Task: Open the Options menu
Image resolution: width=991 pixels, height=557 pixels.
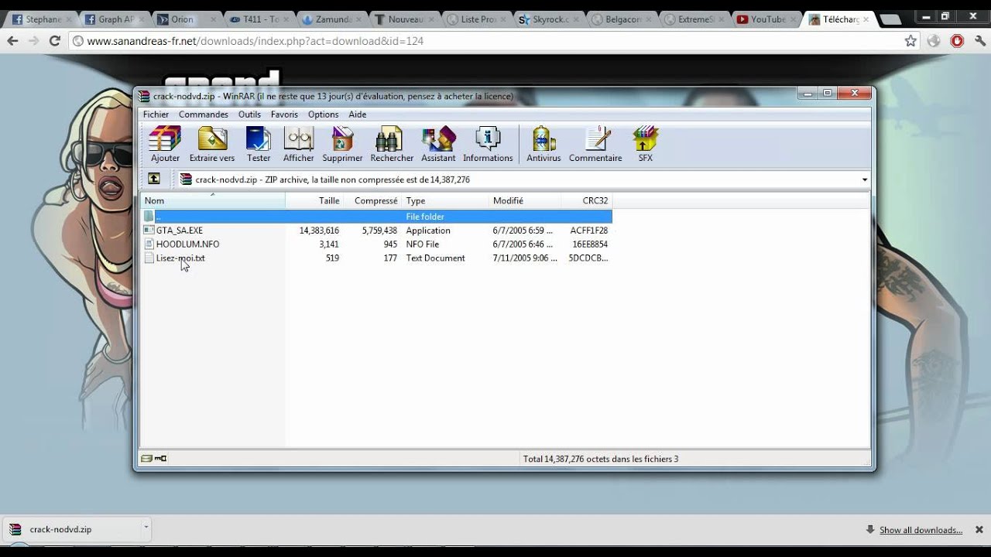Action: 323,114
